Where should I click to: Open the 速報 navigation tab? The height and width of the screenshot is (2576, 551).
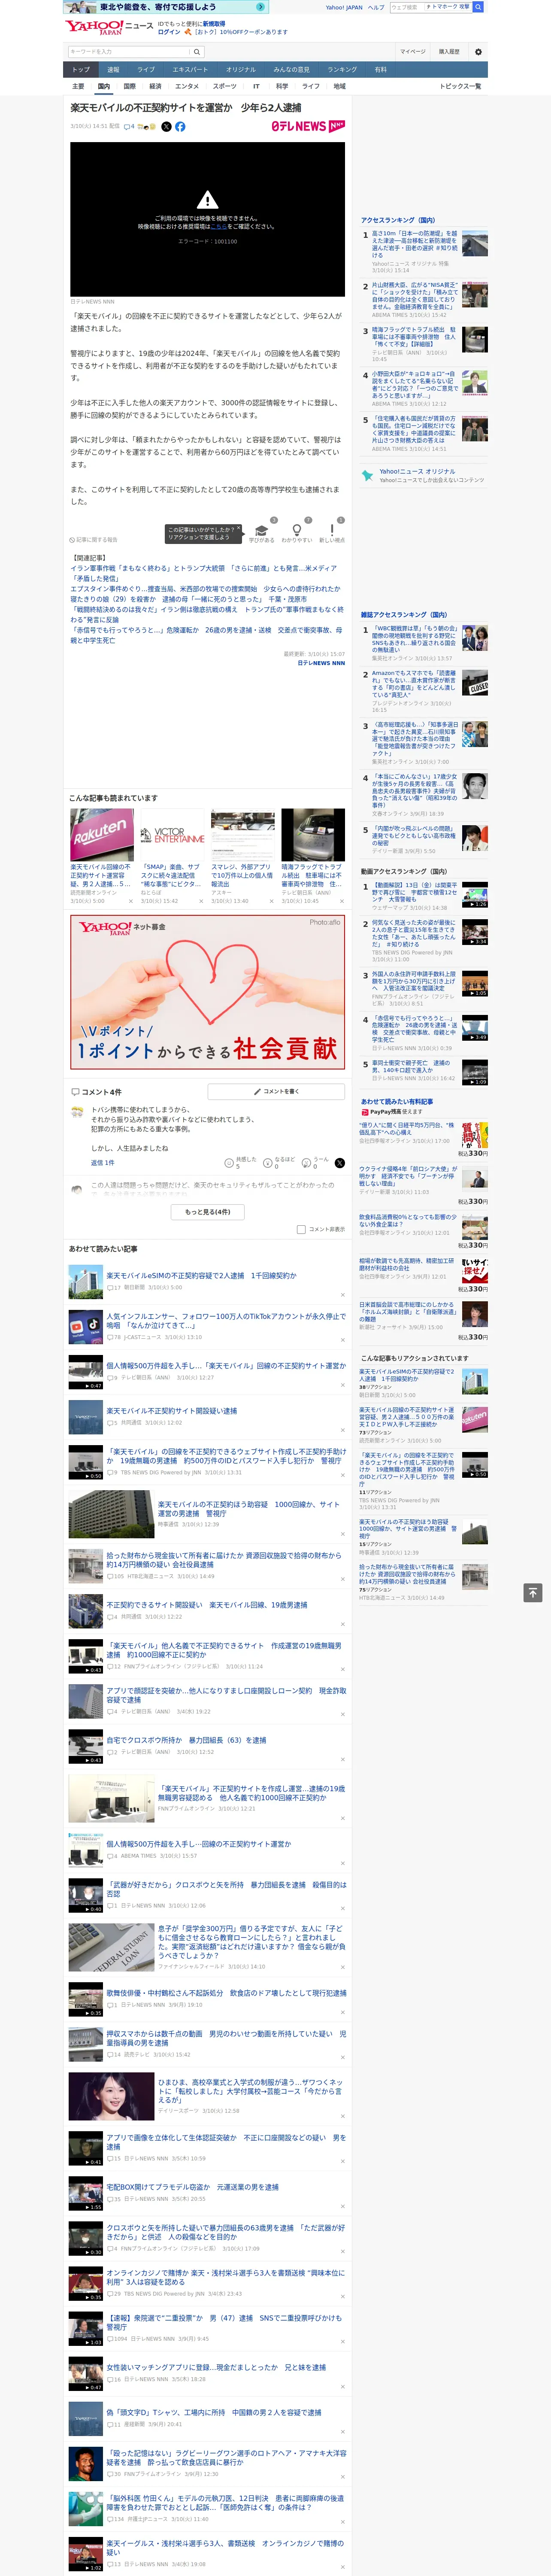[113, 70]
